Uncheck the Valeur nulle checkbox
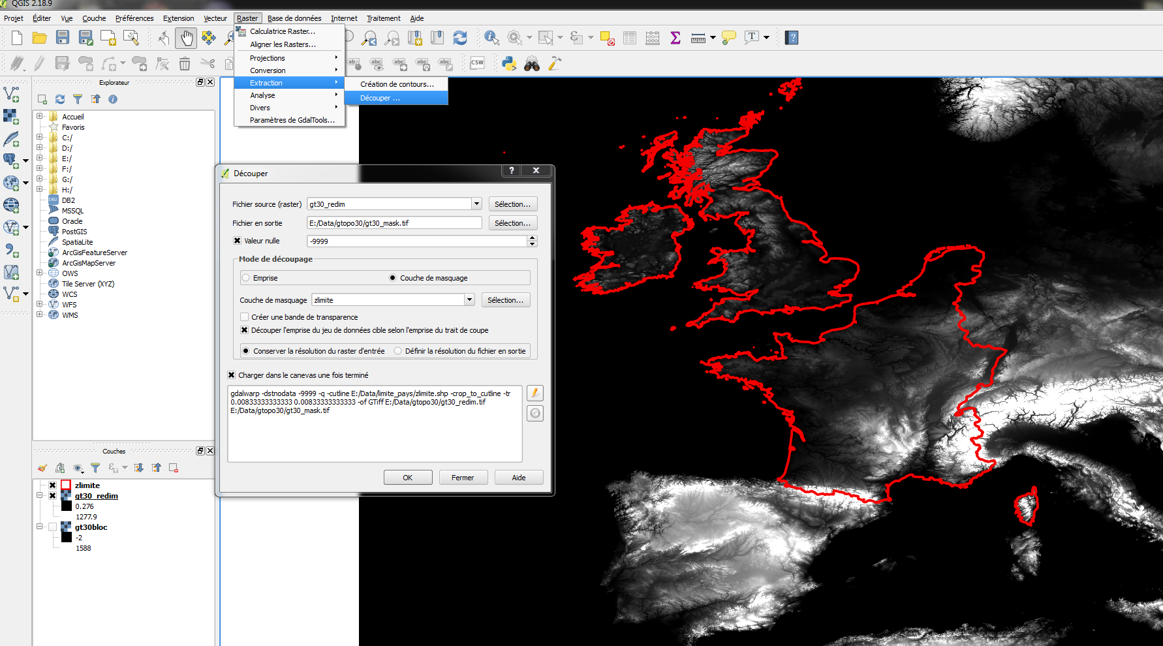This screenshot has height=646, width=1163. tap(238, 241)
